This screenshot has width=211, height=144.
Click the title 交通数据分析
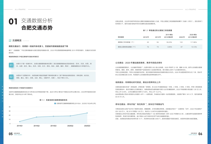pyautogui.click(x=37, y=20)
